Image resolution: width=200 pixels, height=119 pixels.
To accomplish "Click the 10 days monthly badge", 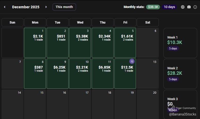I will (169, 7).
